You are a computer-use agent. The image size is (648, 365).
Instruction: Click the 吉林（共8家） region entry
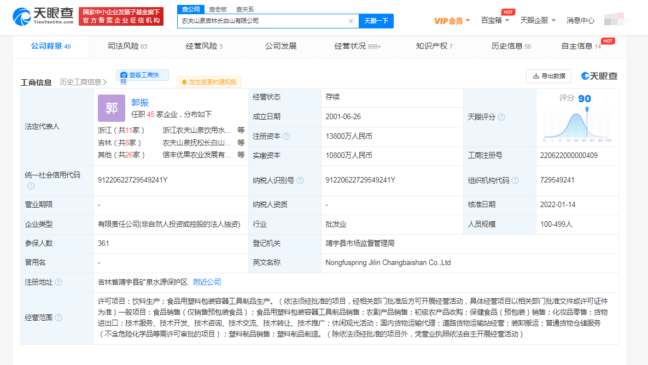click(119, 143)
